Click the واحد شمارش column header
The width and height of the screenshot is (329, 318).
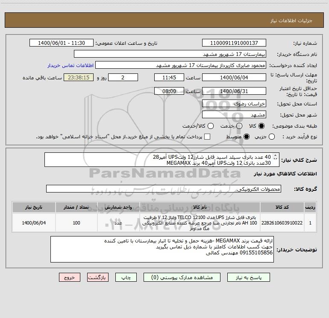(118, 207)
